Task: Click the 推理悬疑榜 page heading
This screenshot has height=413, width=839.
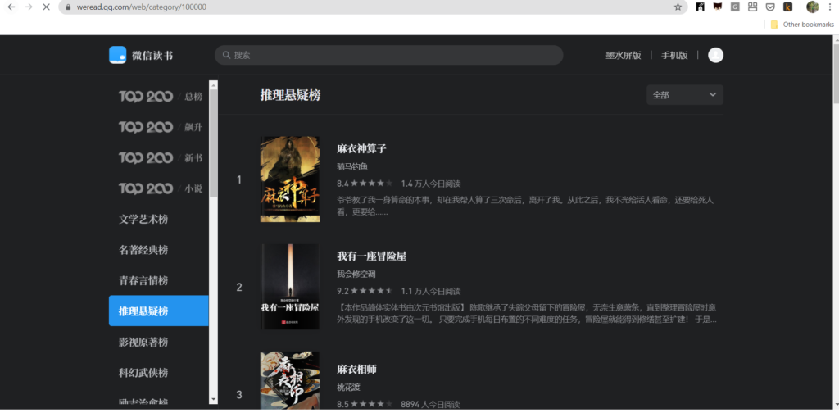Action: [x=291, y=95]
